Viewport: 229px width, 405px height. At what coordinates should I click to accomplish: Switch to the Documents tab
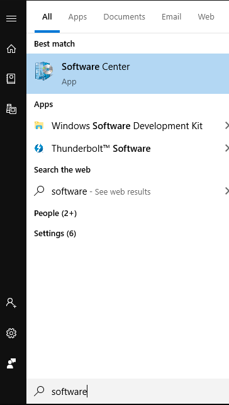tap(125, 17)
